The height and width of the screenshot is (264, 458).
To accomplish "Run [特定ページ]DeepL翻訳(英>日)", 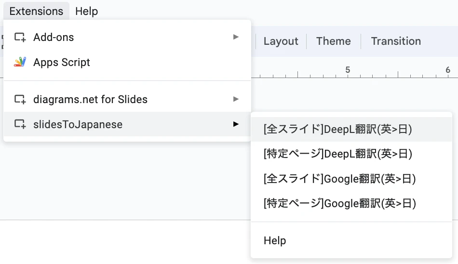I will (x=351, y=154).
